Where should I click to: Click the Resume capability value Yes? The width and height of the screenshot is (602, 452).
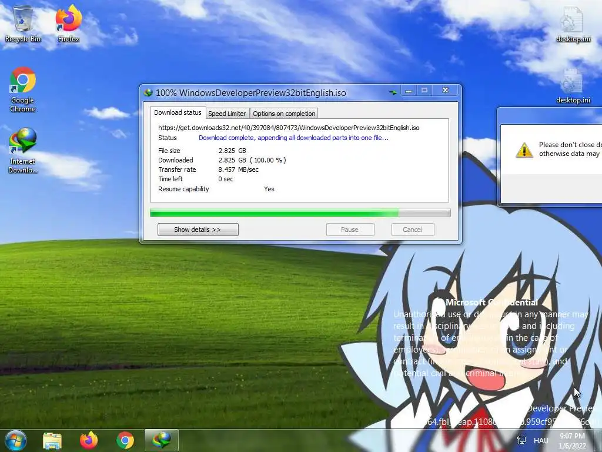coord(269,189)
